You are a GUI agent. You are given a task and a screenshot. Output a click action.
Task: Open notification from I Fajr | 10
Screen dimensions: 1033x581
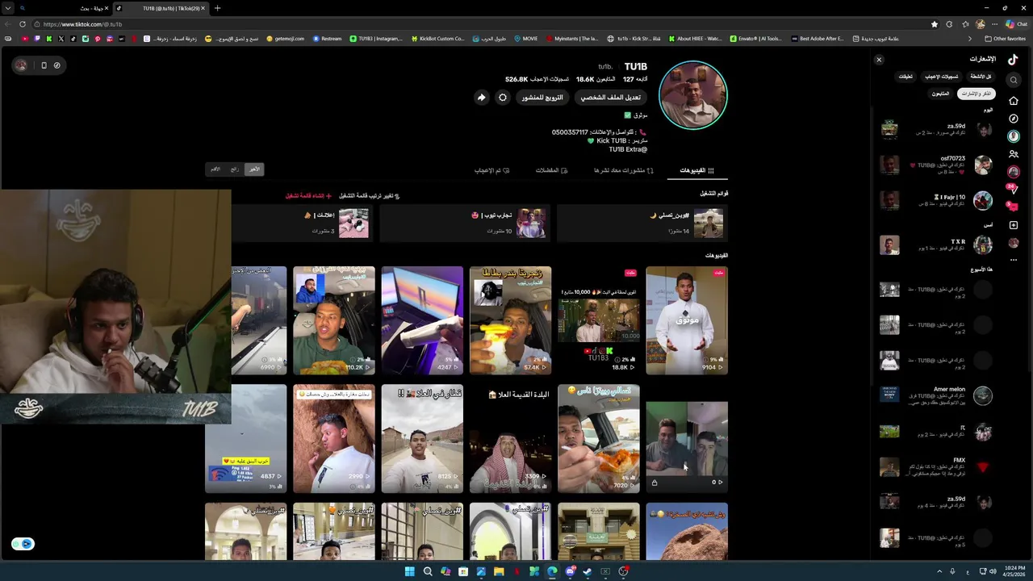[x=936, y=200]
